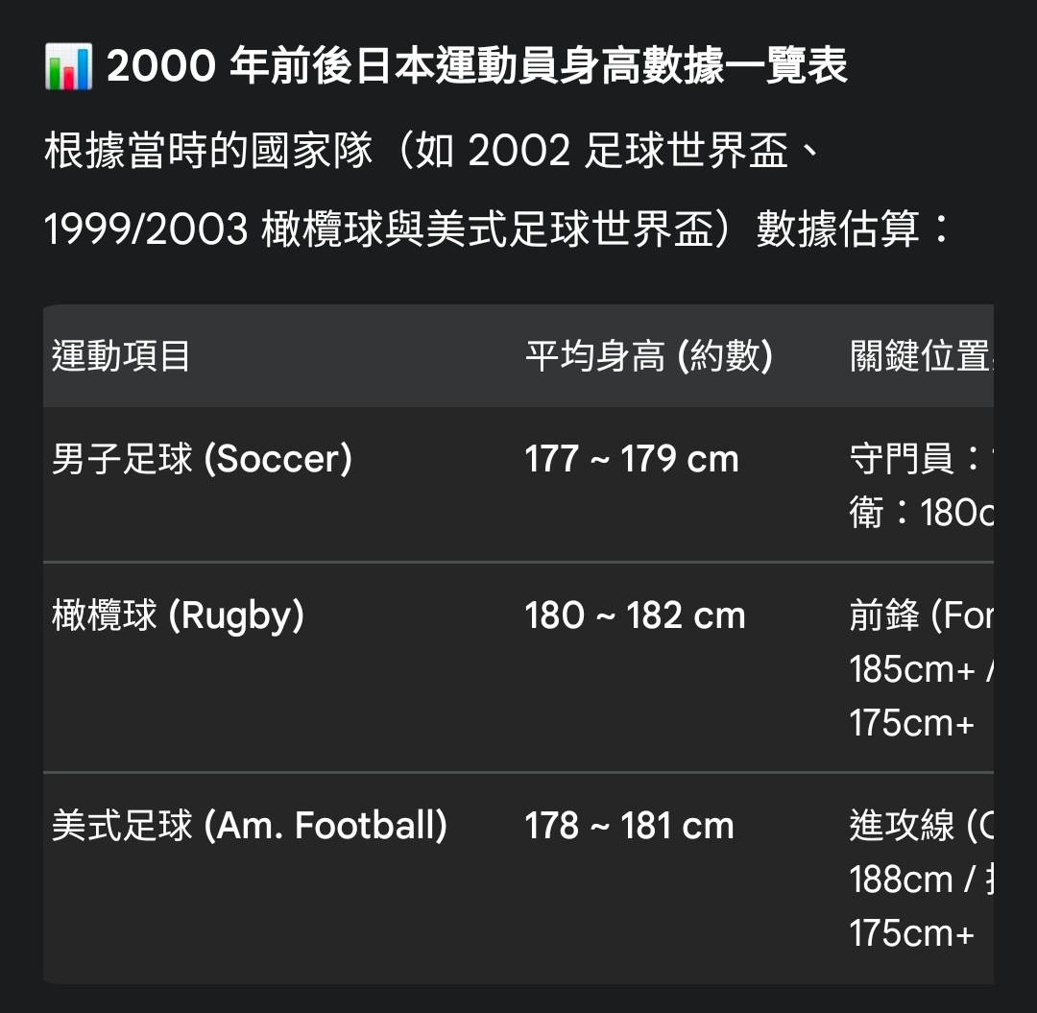The height and width of the screenshot is (1013, 1037).
Task: Select the 美式足球 (Am. Football) row label
Action: (x=250, y=827)
